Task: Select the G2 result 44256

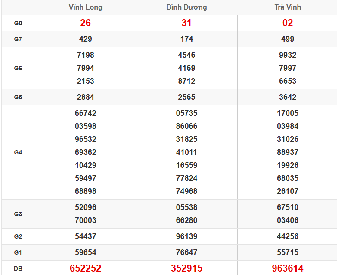Action: 287,236
